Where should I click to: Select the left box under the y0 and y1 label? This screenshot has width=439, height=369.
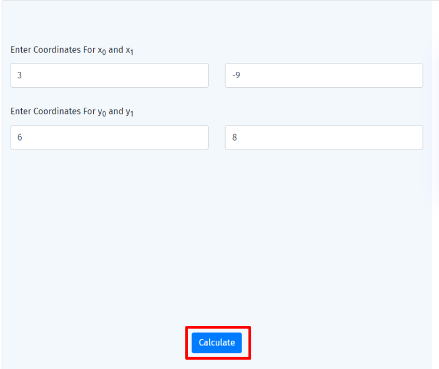pos(109,137)
